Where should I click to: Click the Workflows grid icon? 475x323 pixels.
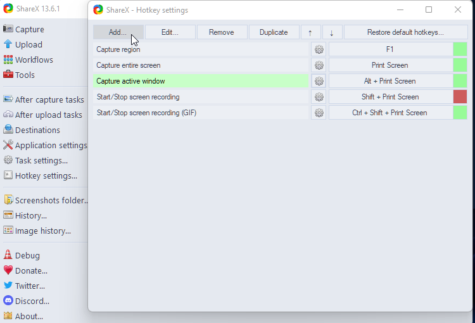[x=8, y=60]
